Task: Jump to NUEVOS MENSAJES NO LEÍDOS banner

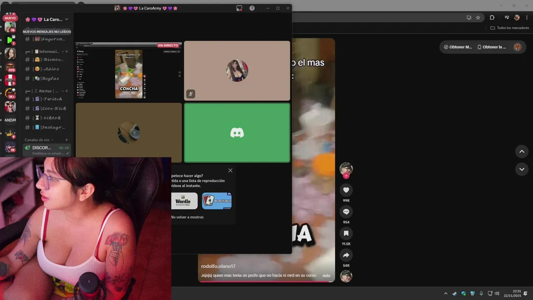Action: (47, 32)
